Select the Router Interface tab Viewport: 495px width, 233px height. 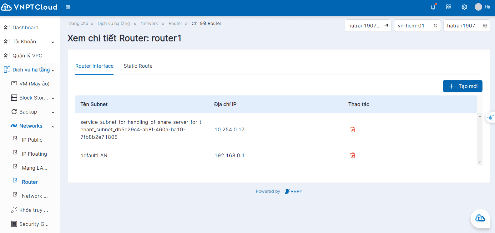94,66
